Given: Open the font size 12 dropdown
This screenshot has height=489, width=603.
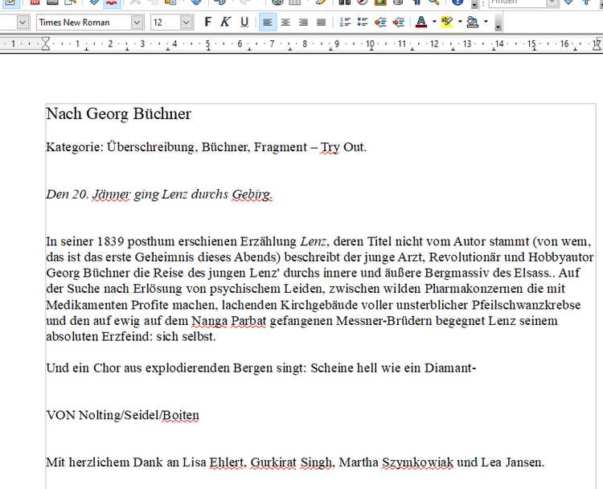Looking at the screenshot, I should 187,23.
